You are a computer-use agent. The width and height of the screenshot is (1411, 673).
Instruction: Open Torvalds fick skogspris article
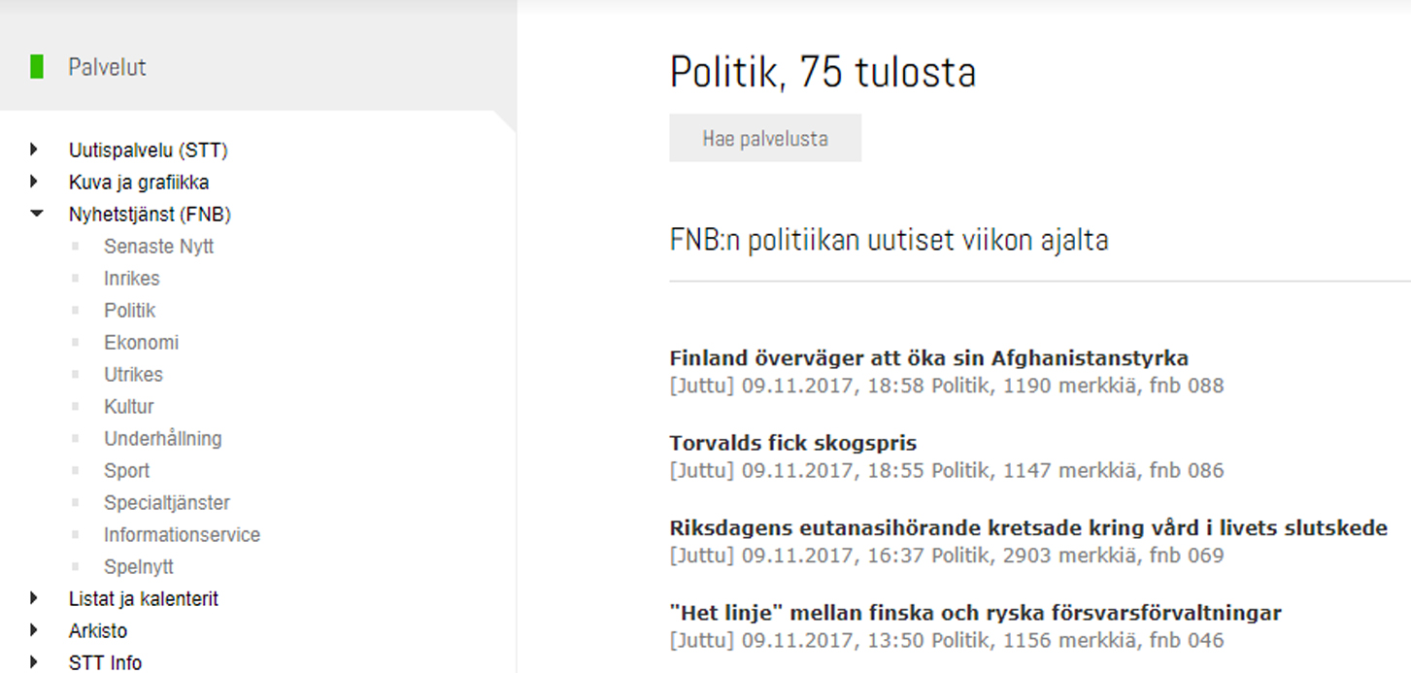[x=792, y=443]
